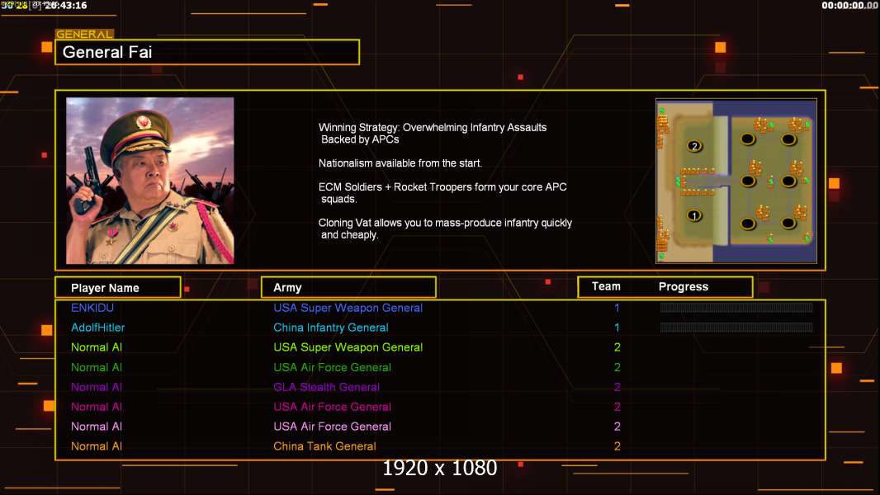Select player AdolfHitler in the list

click(x=97, y=328)
